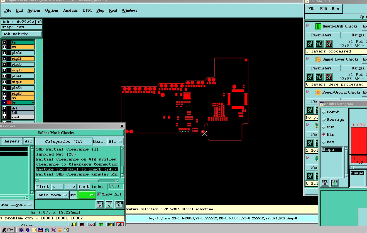The width and height of the screenshot is (367, 233).
Task: Open Run menu in Checklist Editor
Action: (335, 9)
